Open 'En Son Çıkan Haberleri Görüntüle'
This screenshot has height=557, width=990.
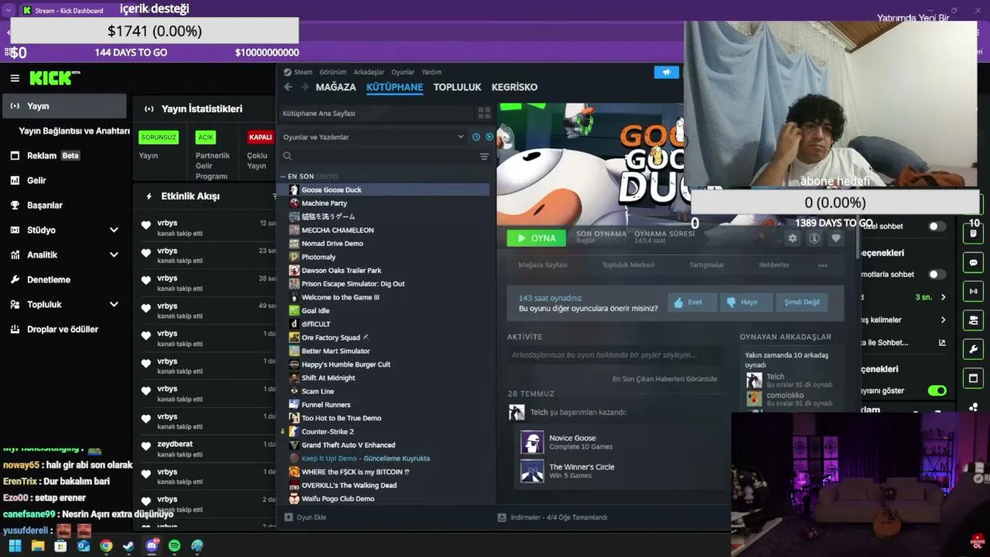point(664,379)
